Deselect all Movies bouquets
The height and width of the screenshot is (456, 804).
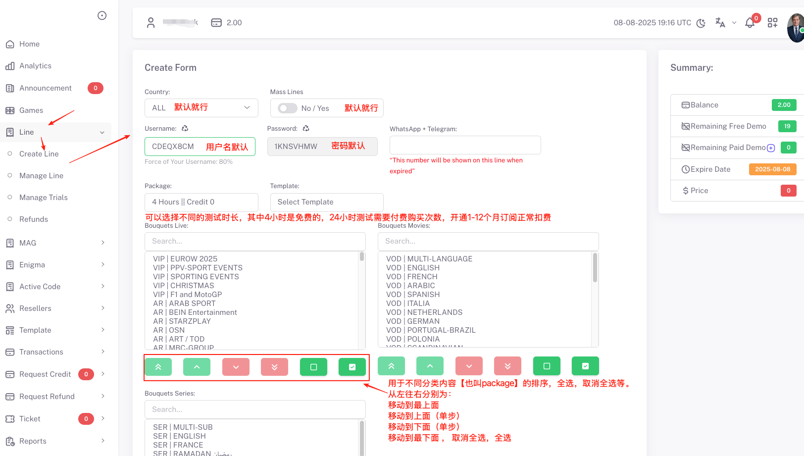tap(547, 366)
